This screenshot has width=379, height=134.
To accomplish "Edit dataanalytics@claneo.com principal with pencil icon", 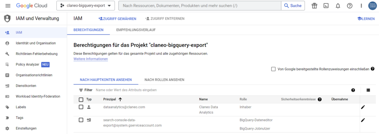I will [x=363, y=107].
